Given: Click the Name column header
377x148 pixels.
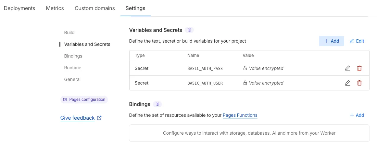Looking at the screenshot, I should click(x=193, y=55).
